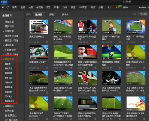Select 赛事回放 under 英超频道

(9, 78)
